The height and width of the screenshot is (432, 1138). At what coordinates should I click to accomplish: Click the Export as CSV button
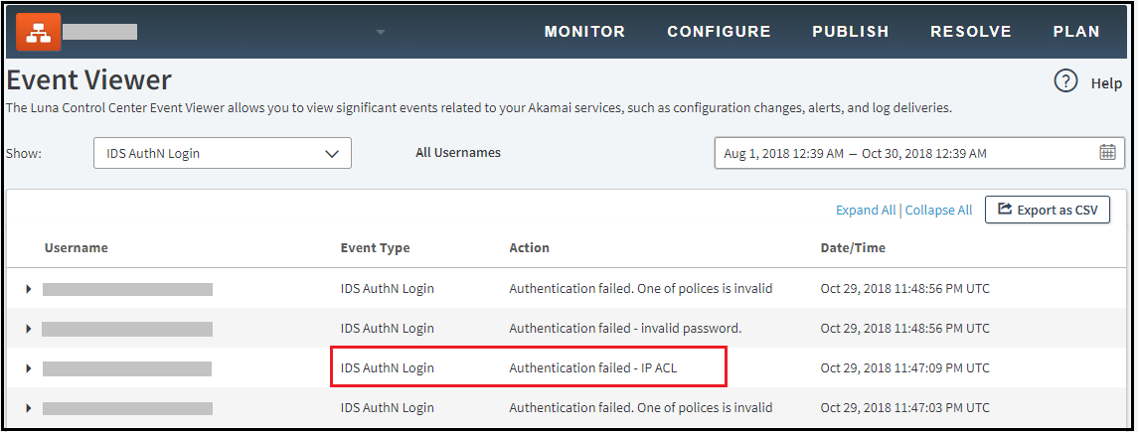pos(1048,210)
